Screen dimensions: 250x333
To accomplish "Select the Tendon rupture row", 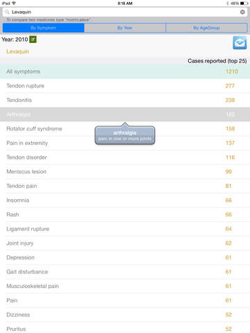I will click(x=125, y=86).
